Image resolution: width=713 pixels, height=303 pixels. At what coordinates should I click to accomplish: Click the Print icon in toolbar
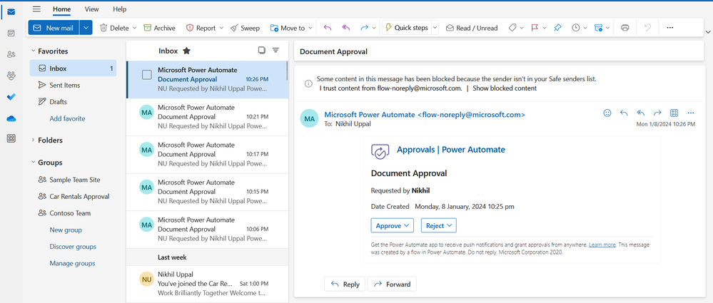pos(624,28)
